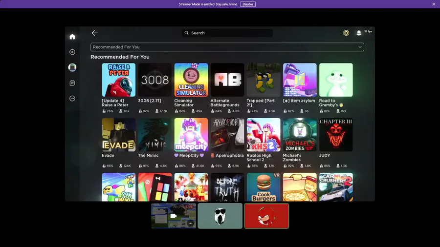Screen dimensions: 440x247
Task: Select the sunglasses mask avatar call tile
Action: (x=220, y=216)
